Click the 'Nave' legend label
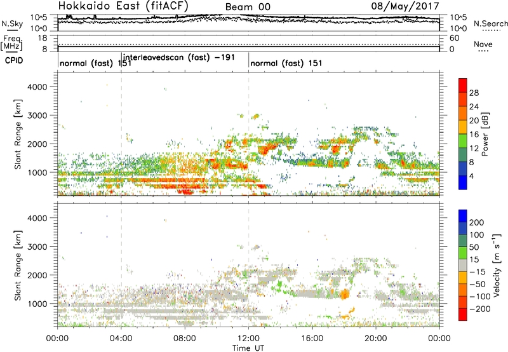 tap(483, 44)
